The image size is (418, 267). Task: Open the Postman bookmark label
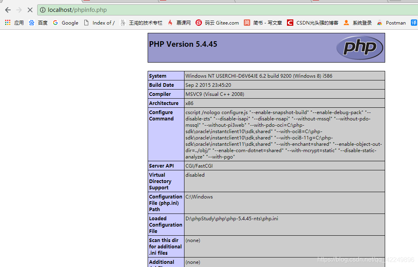pos(395,23)
